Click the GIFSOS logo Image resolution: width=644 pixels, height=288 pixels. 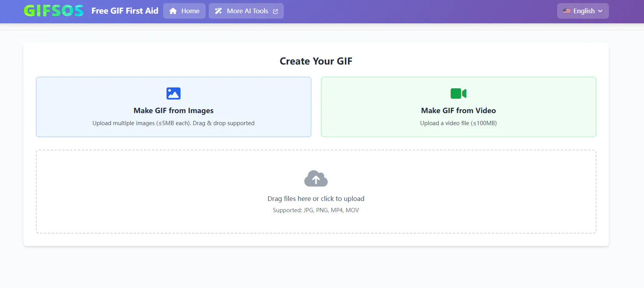click(54, 11)
